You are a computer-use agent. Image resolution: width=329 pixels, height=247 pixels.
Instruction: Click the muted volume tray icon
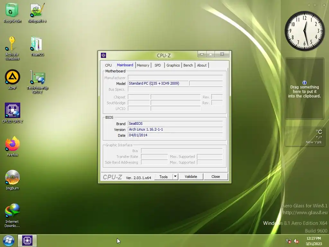point(296,241)
